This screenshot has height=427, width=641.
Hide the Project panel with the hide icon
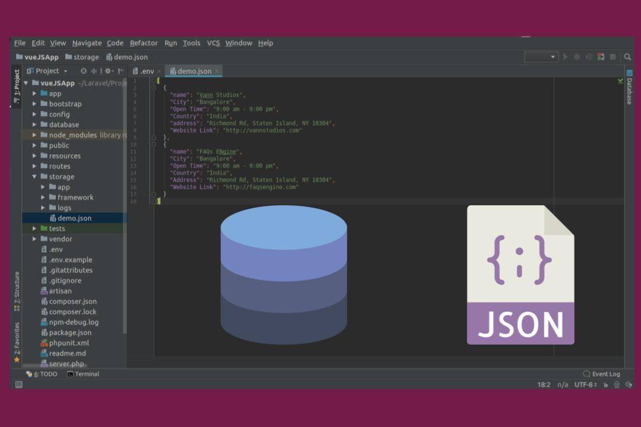pyautogui.click(x=120, y=71)
